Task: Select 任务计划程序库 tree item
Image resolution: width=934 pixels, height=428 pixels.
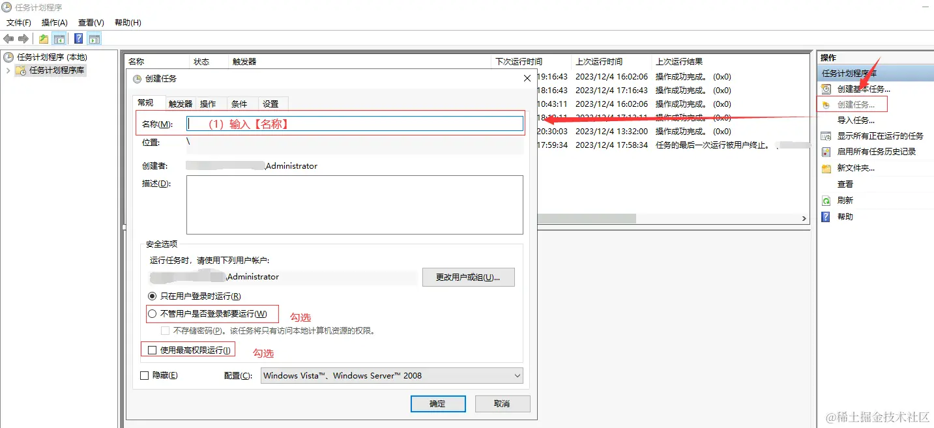Action: pos(57,70)
